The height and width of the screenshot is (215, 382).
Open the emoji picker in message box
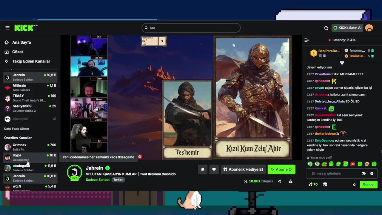point(372,173)
